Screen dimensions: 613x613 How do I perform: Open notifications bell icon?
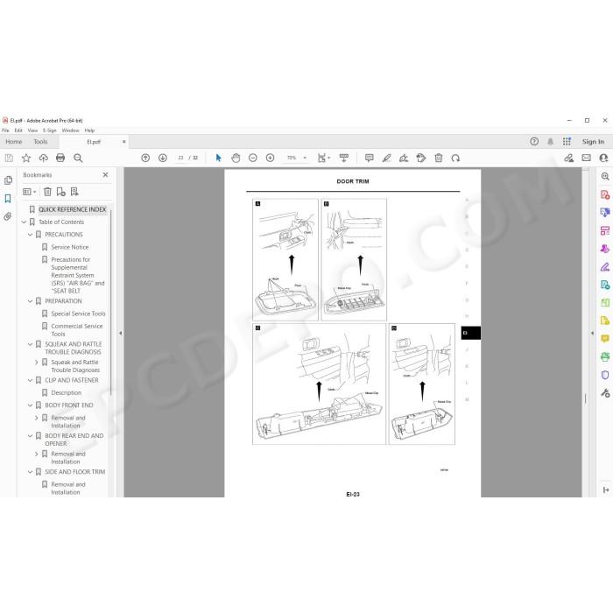coord(551,142)
